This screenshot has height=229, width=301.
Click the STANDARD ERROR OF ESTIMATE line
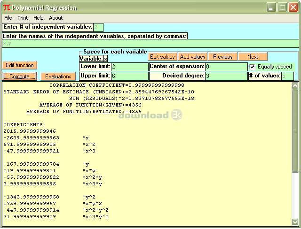point(99,92)
